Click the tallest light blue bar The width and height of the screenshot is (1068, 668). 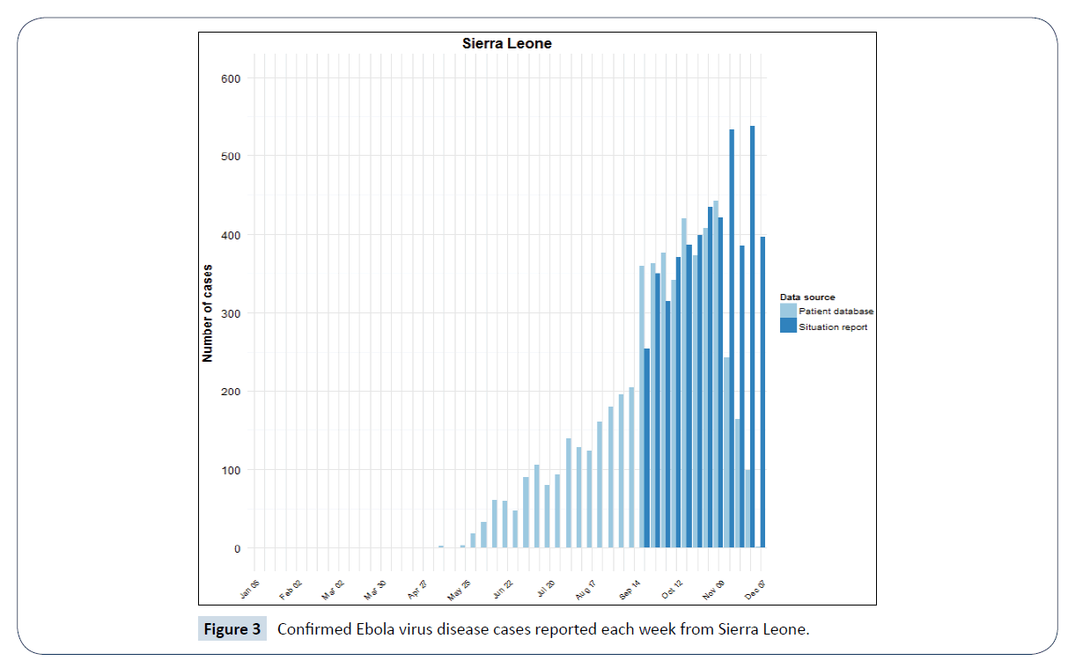point(716,374)
